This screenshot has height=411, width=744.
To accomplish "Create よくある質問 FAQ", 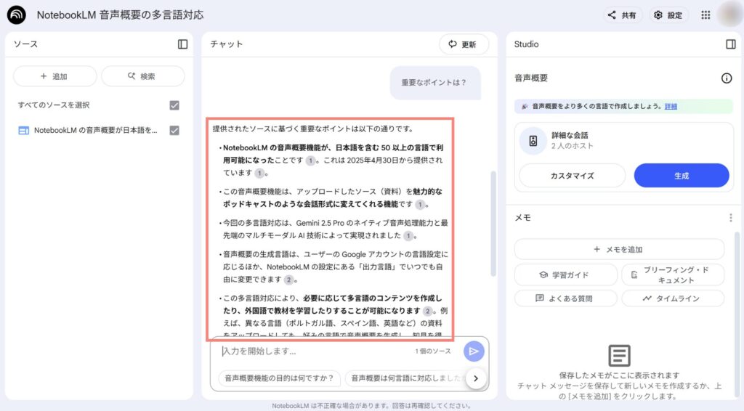I will (565, 298).
